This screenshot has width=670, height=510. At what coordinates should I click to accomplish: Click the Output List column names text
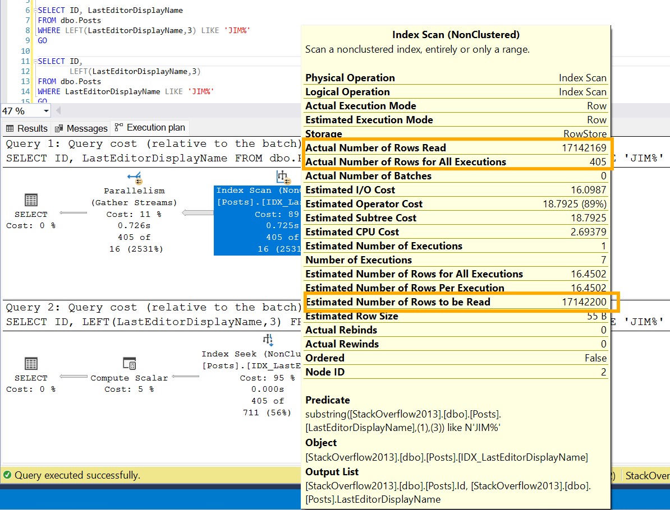pyautogui.click(x=448, y=493)
